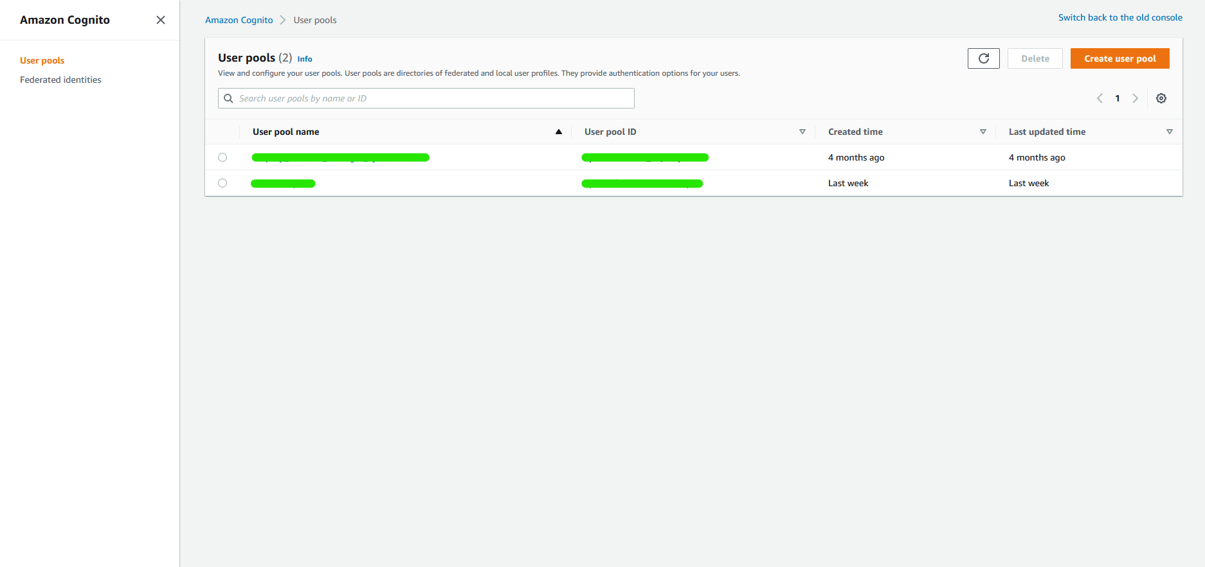Open the second user pool name link
The image size is (1205, 567).
(283, 184)
